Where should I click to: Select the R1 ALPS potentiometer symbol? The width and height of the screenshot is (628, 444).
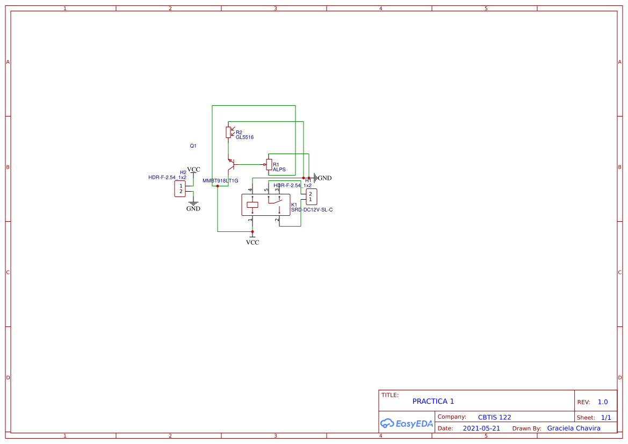(x=269, y=164)
